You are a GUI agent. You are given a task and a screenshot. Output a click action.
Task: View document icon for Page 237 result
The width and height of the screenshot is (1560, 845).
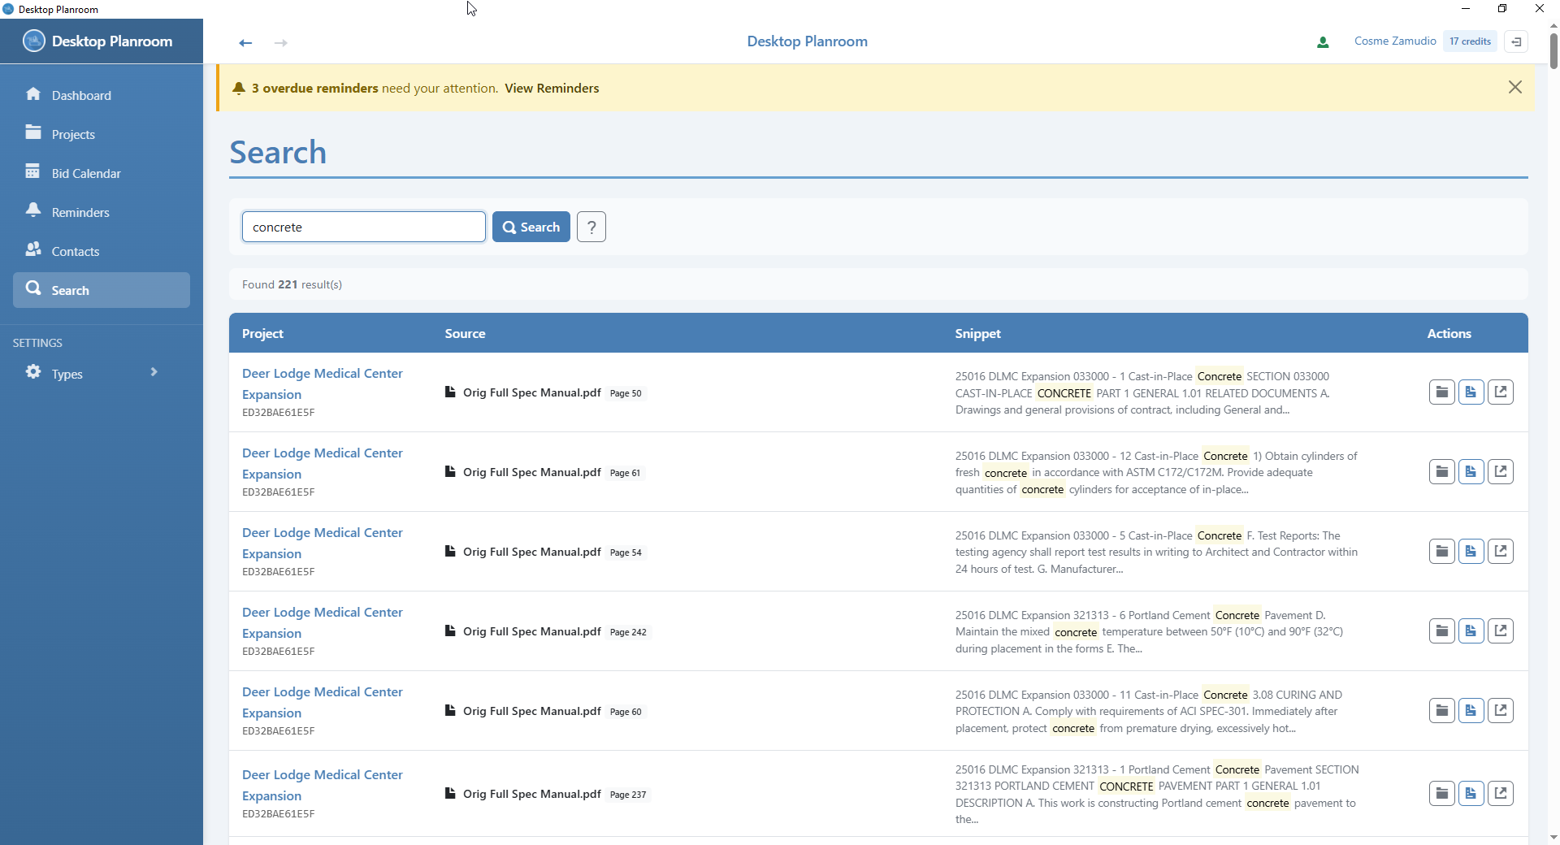pos(1471,794)
